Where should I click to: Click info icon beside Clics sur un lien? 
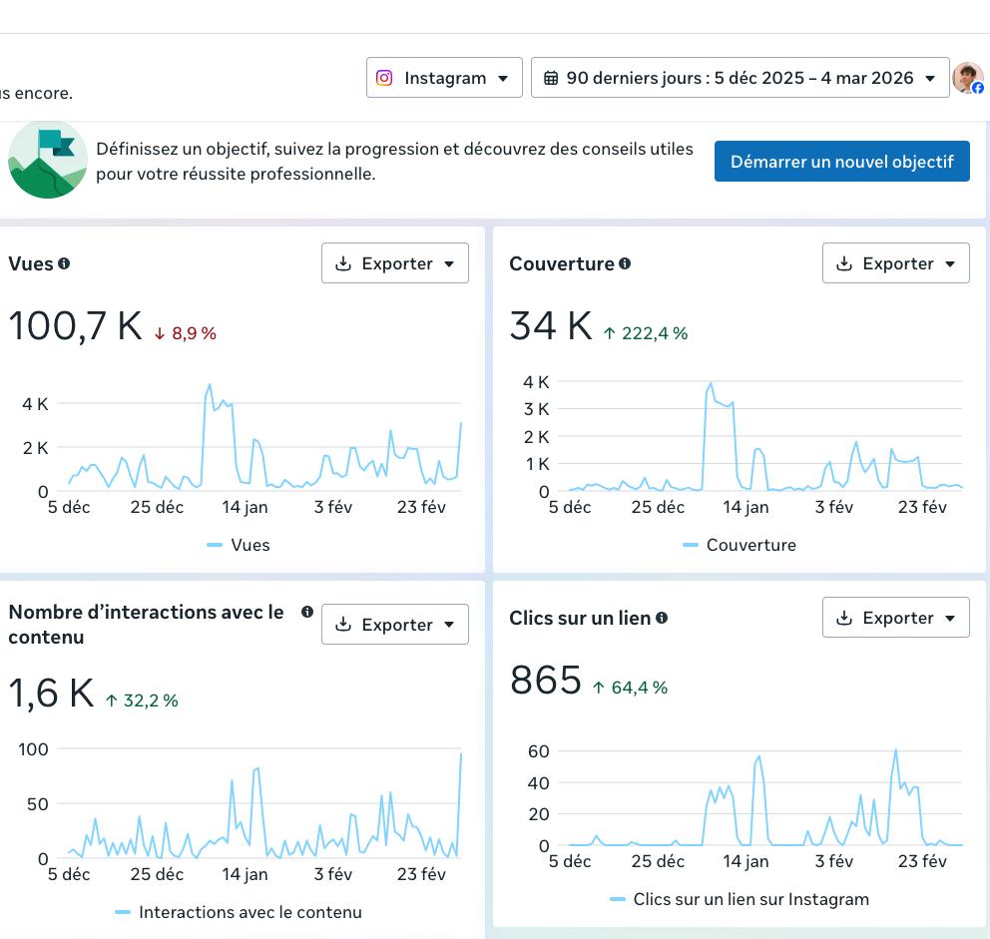[x=662, y=618]
